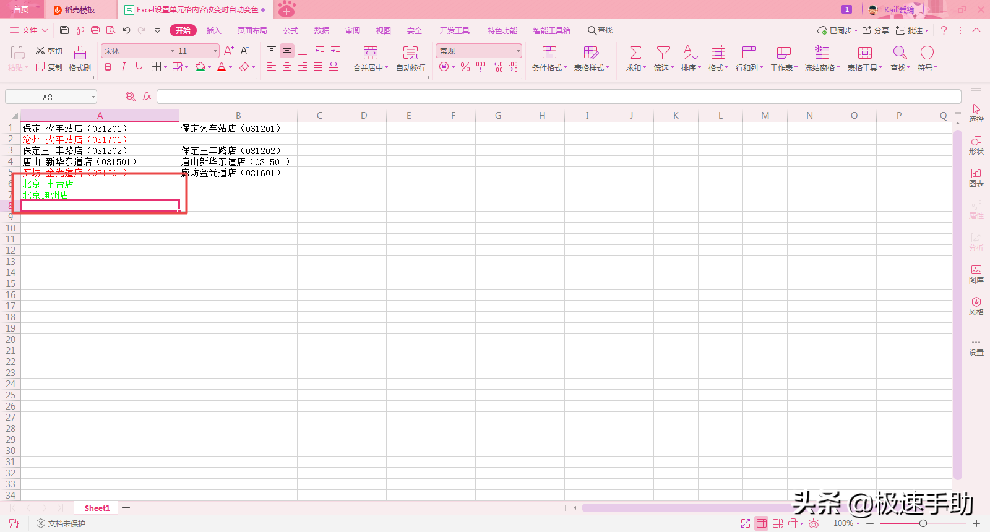The width and height of the screenshot is (990, 532).
Task: Switch to the 页面布局 Page Layout tab
Action: (252, 30)
